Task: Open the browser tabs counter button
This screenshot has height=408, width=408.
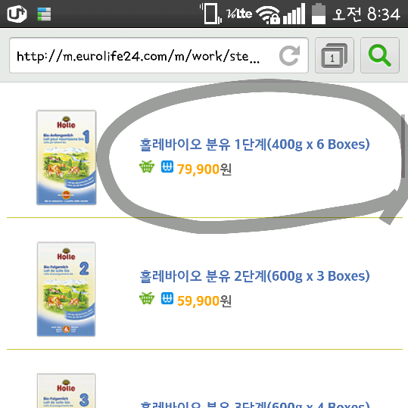Action: [335, 55]
